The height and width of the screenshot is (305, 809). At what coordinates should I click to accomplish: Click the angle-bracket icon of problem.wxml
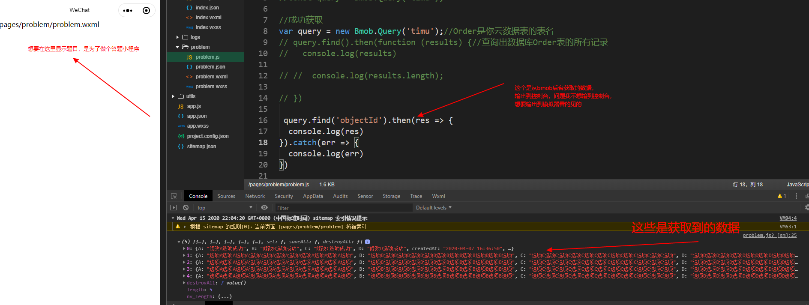(189, 77)
